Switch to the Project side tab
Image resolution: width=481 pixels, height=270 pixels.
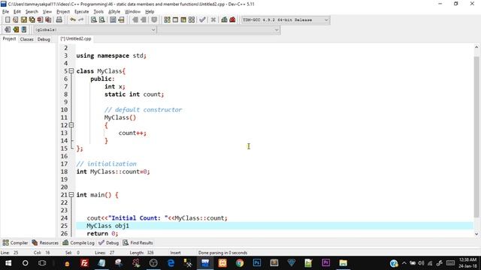click(9, 39)
